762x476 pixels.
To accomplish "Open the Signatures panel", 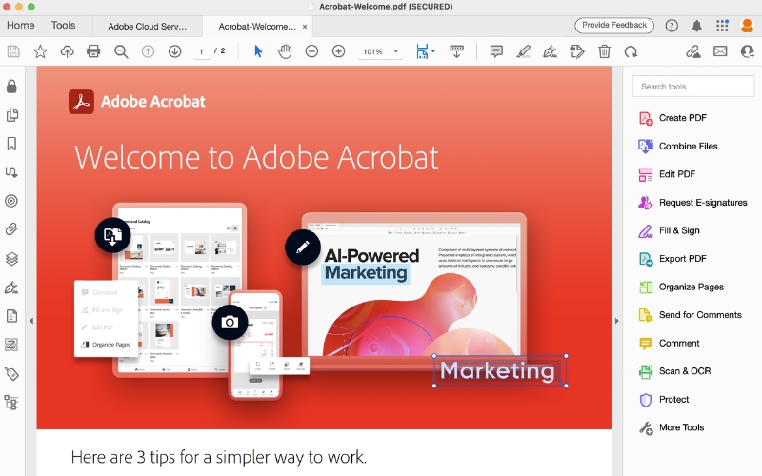I will coord(11,288).
